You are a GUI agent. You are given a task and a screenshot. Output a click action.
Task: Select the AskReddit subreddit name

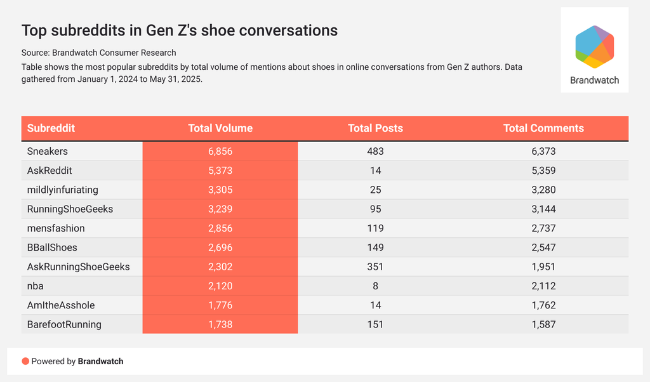tap(51, 171)
